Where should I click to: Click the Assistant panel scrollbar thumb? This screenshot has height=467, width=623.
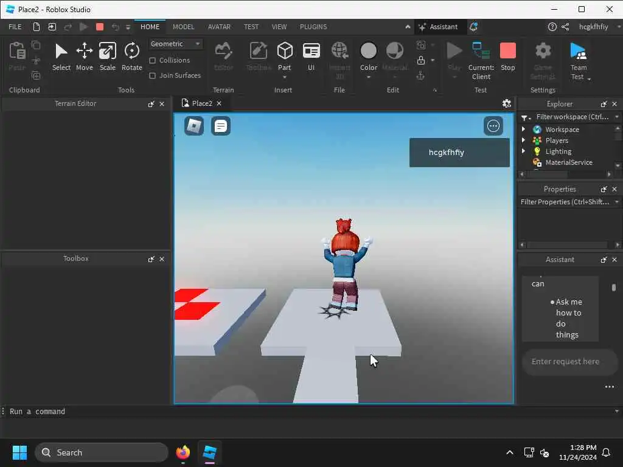tap(614, 287)
